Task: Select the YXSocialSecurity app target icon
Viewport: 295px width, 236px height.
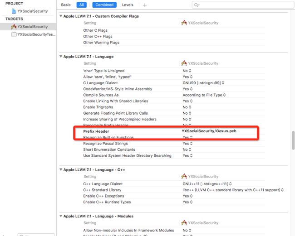Action: 14,27
